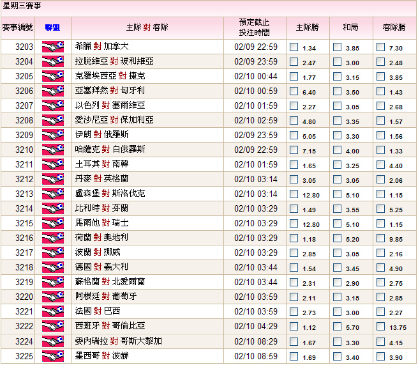Tick away win 7.30 for 希臘 對 加拿大

381,47
